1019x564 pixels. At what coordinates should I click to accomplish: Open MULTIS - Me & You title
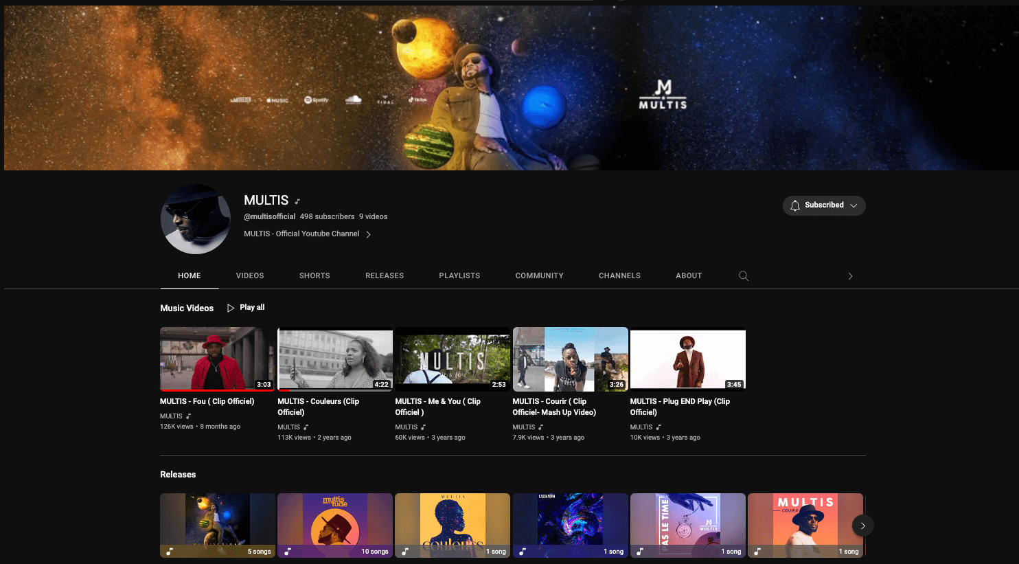pos(437,407)
